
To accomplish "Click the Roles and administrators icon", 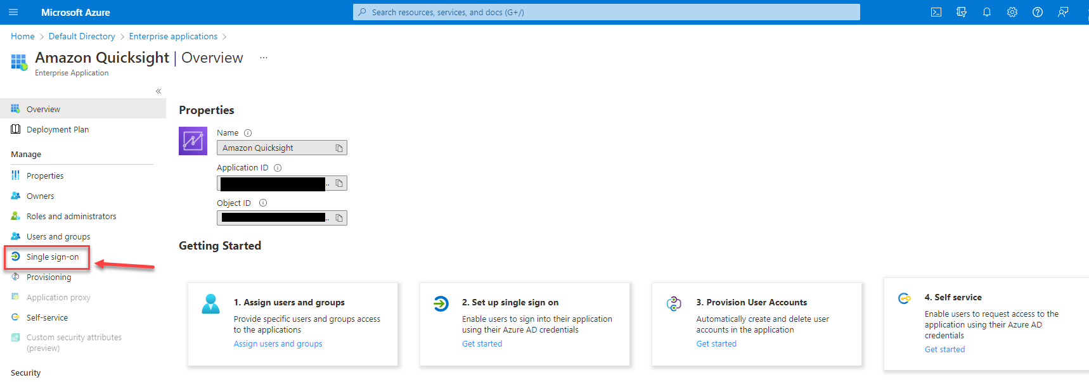I will (x=15, y=216).
